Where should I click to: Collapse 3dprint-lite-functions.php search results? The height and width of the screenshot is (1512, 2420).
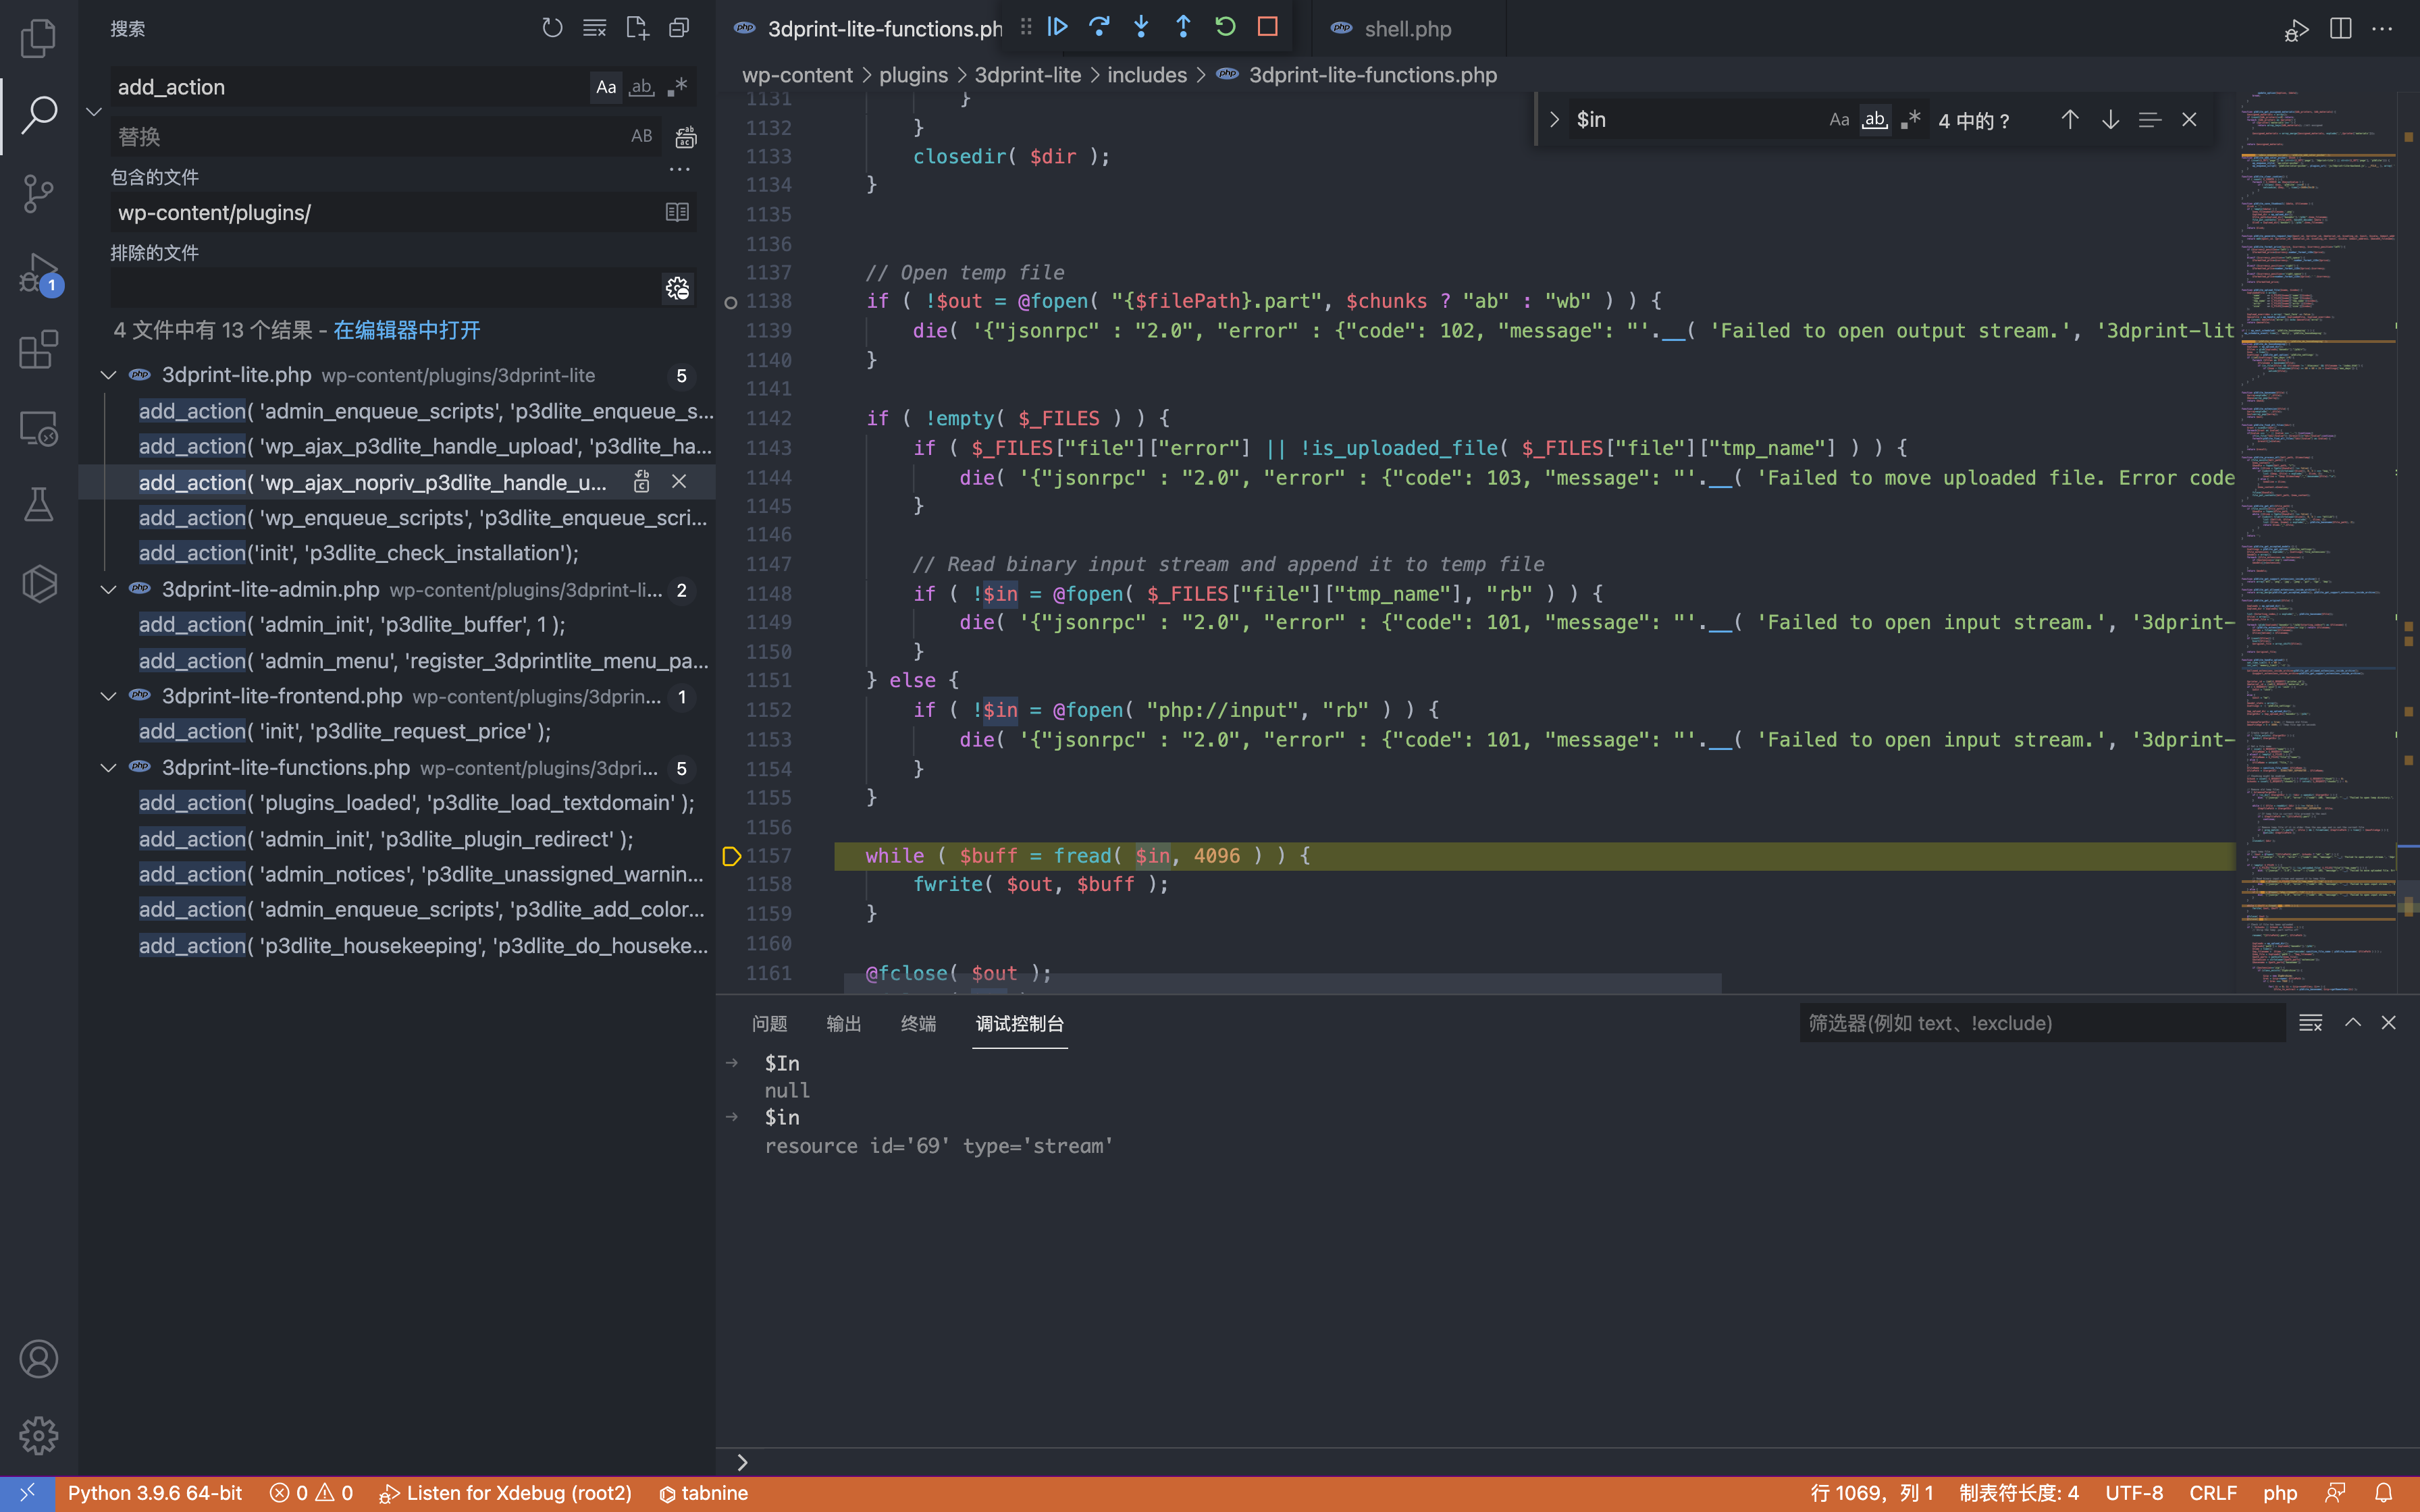[108, 768]
